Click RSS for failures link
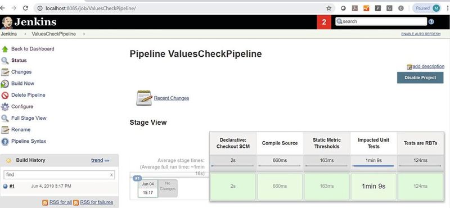 pos(96,202)
